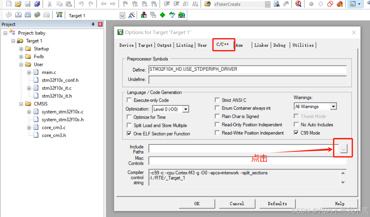This screenshot has height=217, width=370.
Task: Click the Save All icon
Action: (37, 4)
